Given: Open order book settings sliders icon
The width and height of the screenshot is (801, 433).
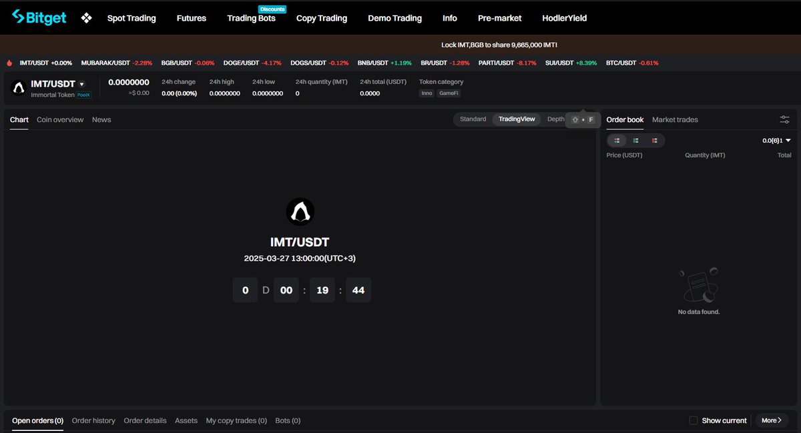Looking at the screenshot, I should pos(785,119).
